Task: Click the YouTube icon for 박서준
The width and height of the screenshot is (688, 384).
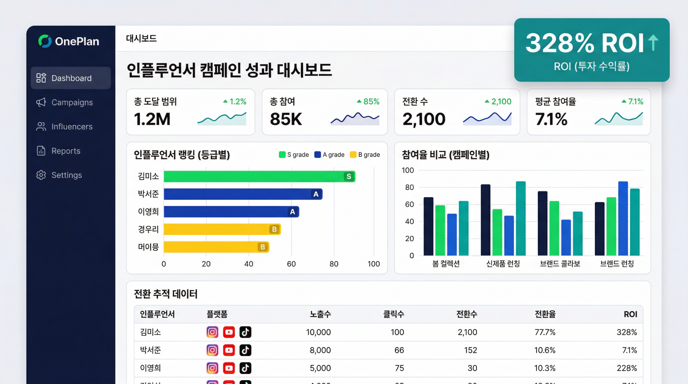Action: pyautogui.click(x=229, y=350)
